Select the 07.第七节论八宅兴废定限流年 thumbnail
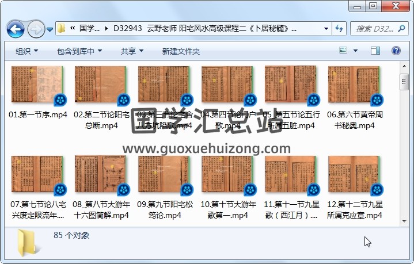Screen dimensions: 414x264 (37, 174)
